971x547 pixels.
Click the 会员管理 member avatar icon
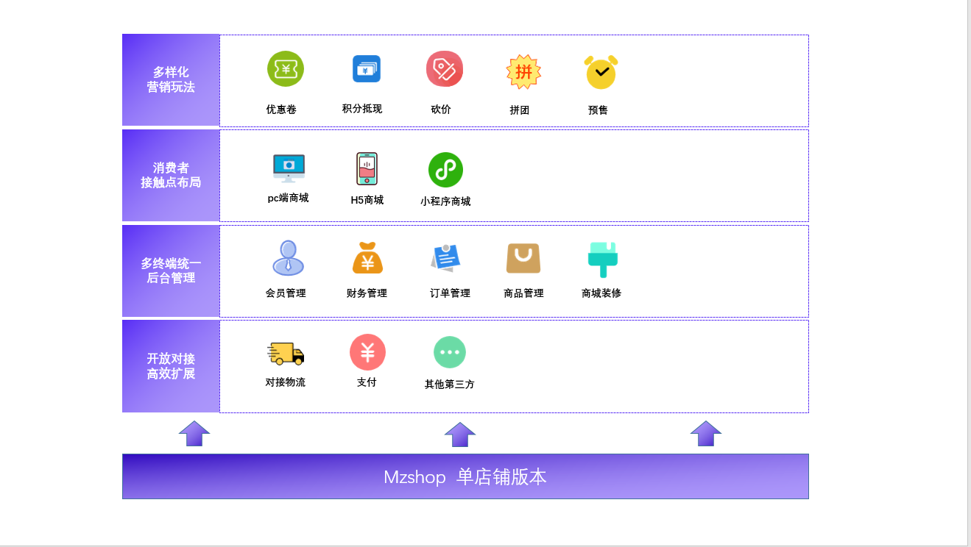[289, 258]
